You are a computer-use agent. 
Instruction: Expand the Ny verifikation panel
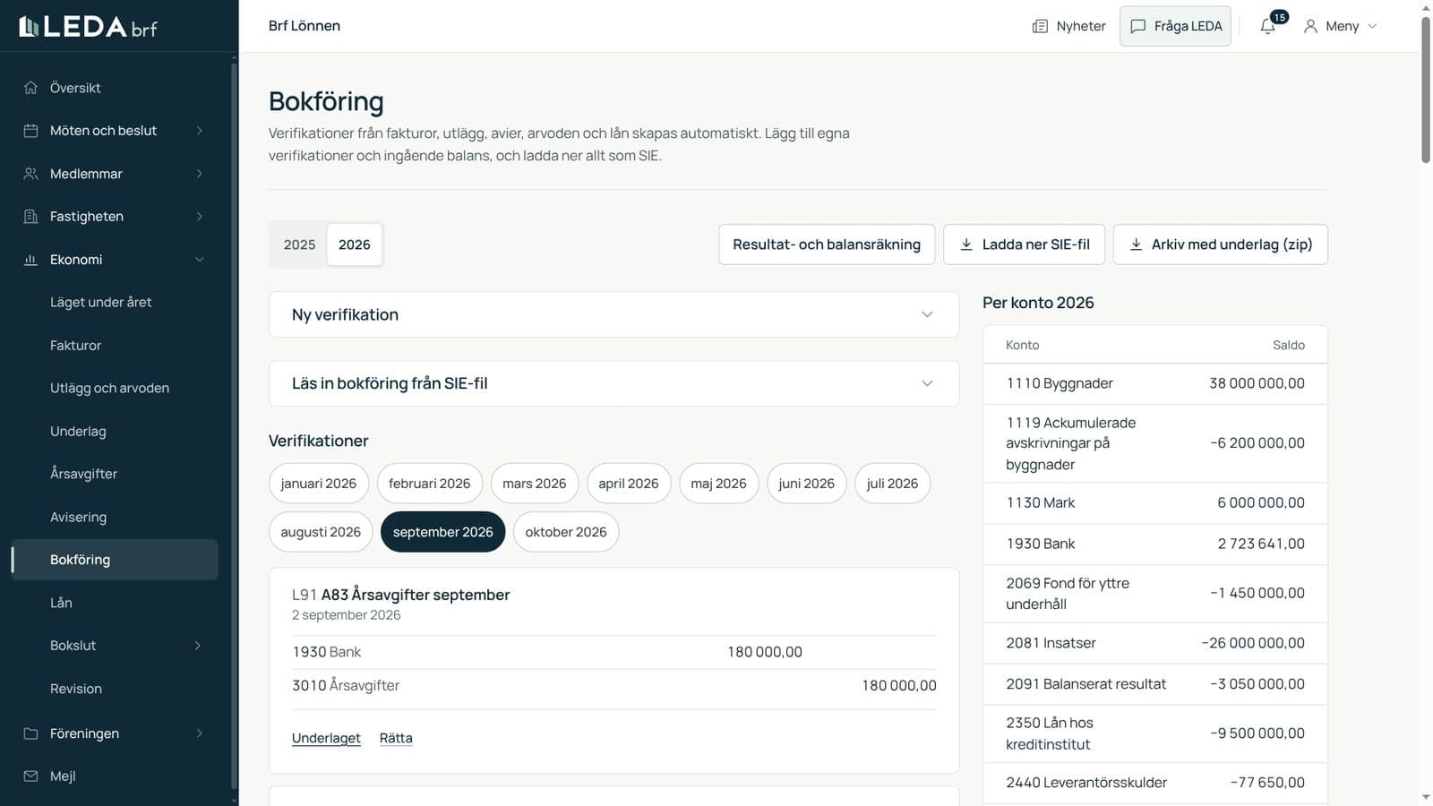pos(614,314)
